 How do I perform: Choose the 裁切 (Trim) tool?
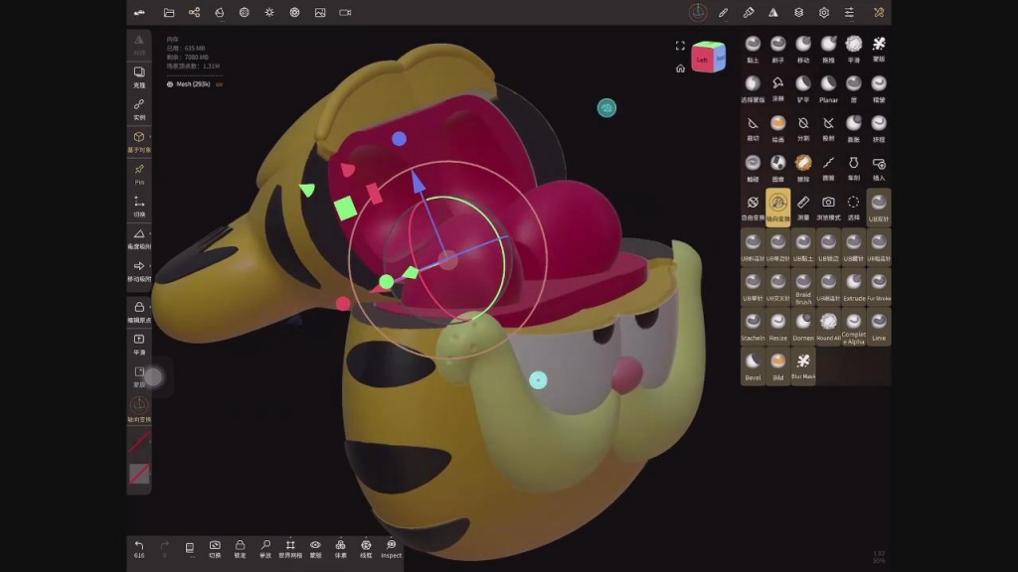coord(753,128)
